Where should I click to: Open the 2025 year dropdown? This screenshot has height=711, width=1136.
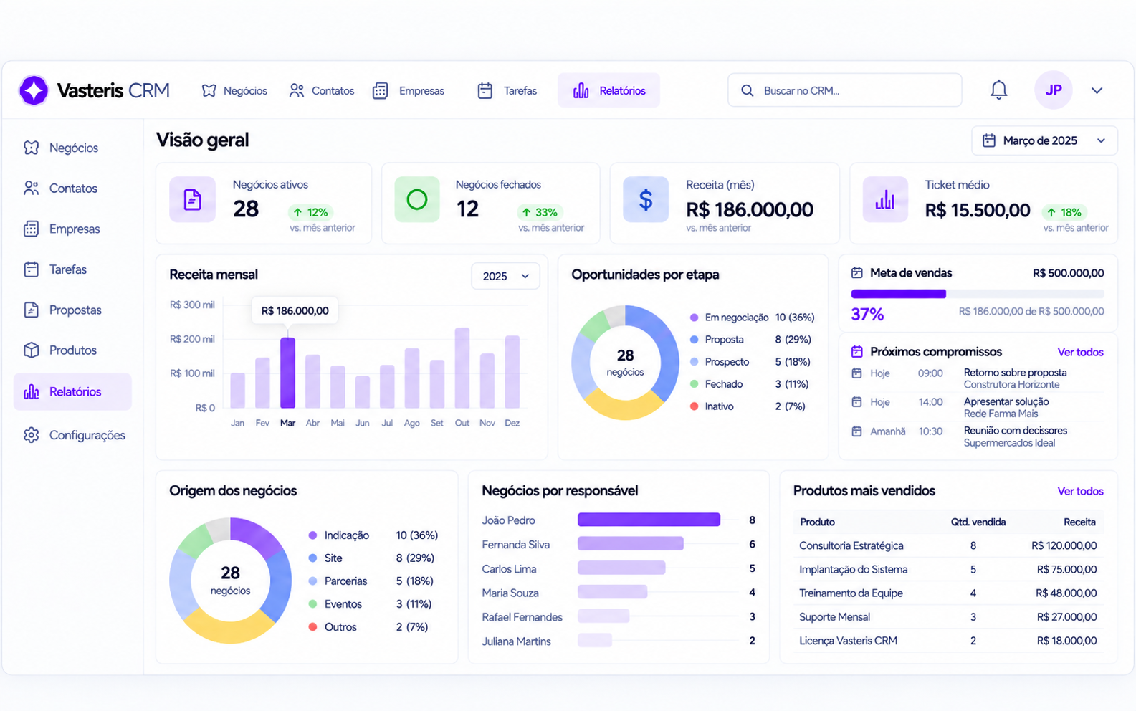point(505,276)
